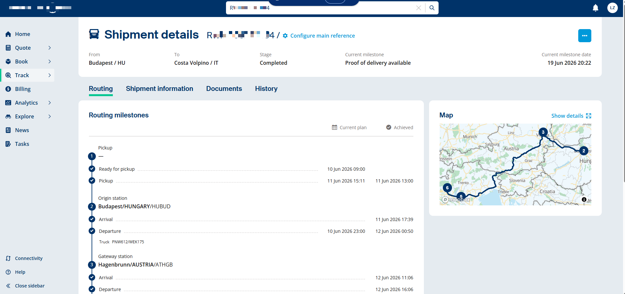Open Tasks from the sidebar

[x=22, y=144]
